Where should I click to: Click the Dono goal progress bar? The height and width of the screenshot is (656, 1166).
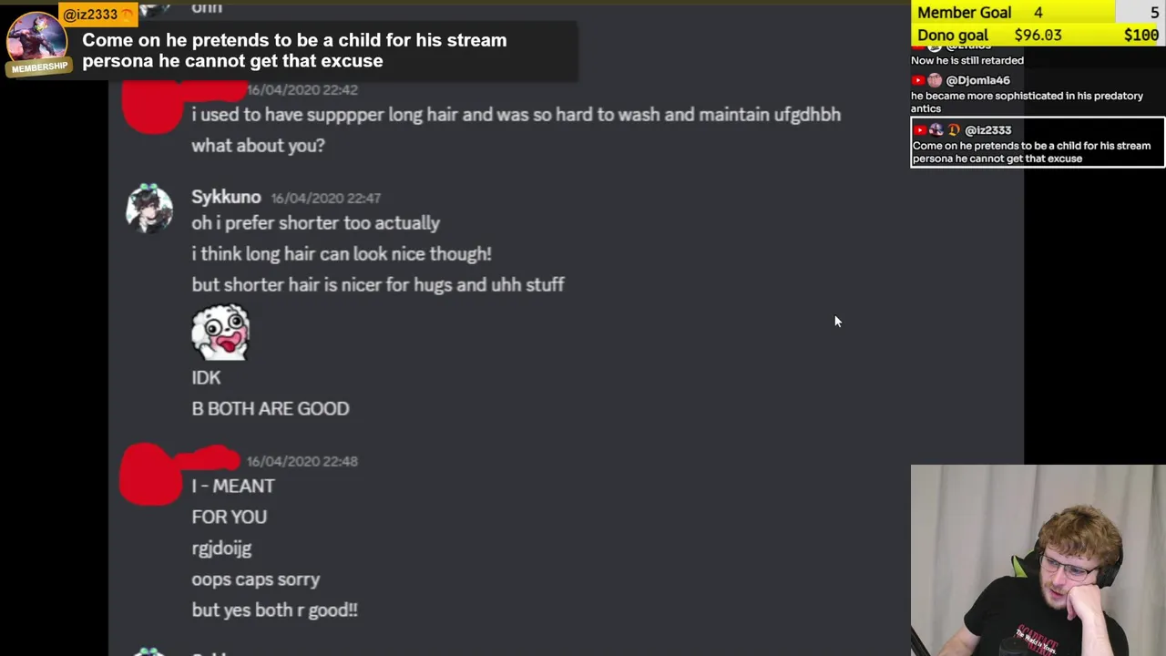(x=1038, y=35)
